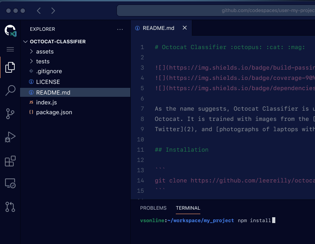Open Explorer more actions ellipsis

[x=120, y=29]
